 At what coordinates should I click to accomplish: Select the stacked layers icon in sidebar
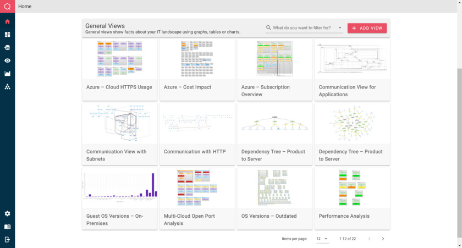pyautogui.click(x=7, y=47)
